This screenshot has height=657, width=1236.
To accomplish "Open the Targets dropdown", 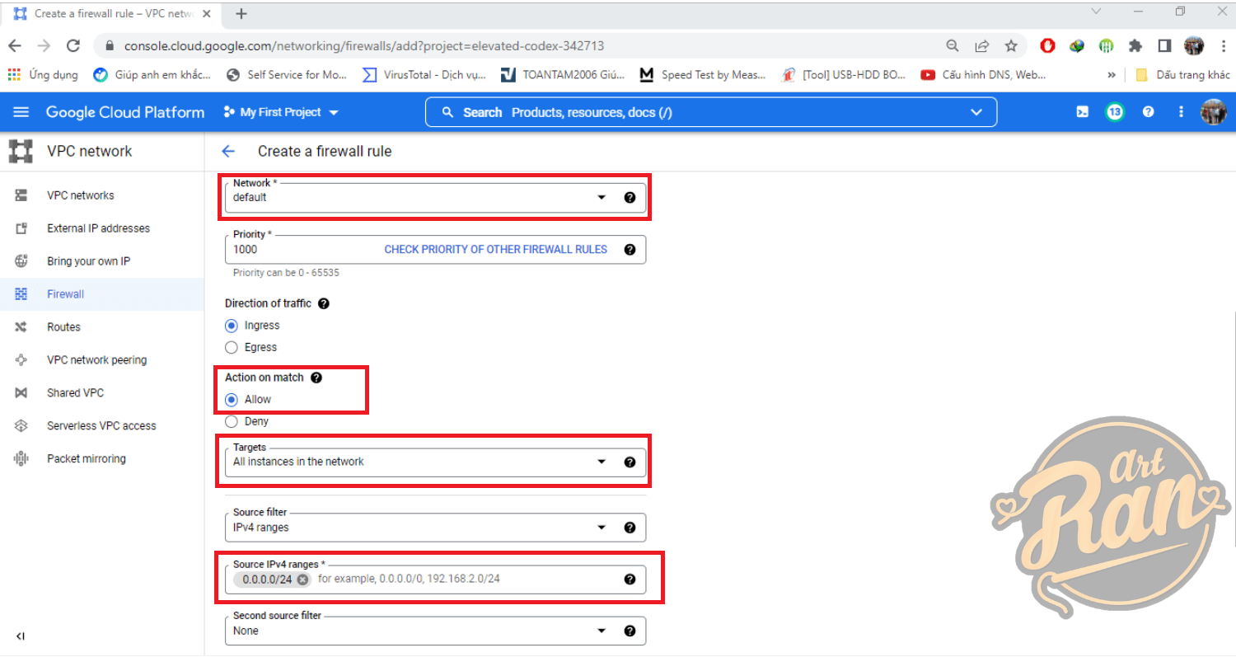I will click(435, 462).
